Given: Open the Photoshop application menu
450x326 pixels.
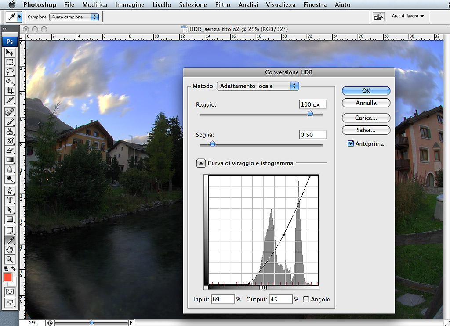Looking at the screenshot, I should pos(40,4).
